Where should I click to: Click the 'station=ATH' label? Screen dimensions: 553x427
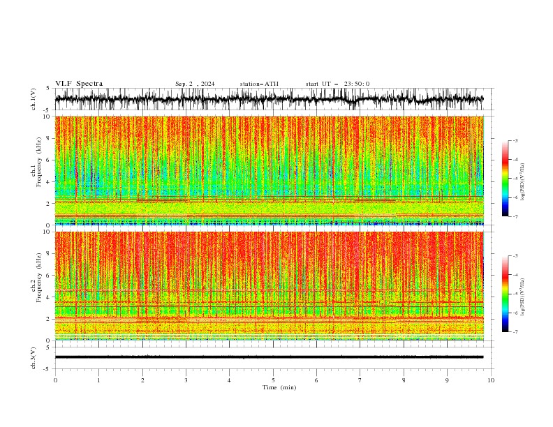click(259, 84)
